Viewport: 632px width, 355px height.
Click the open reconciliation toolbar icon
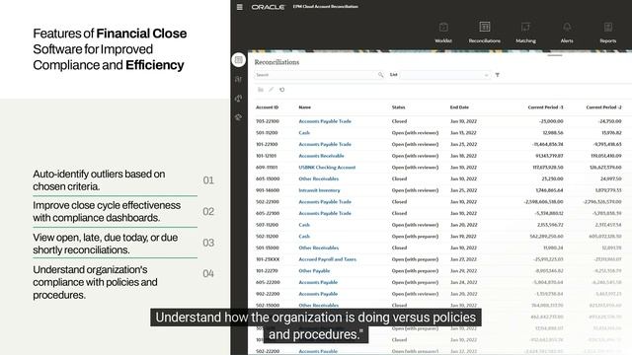[261, 90]
